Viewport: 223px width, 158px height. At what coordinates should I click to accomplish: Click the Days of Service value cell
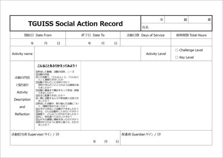pos(146,42)
